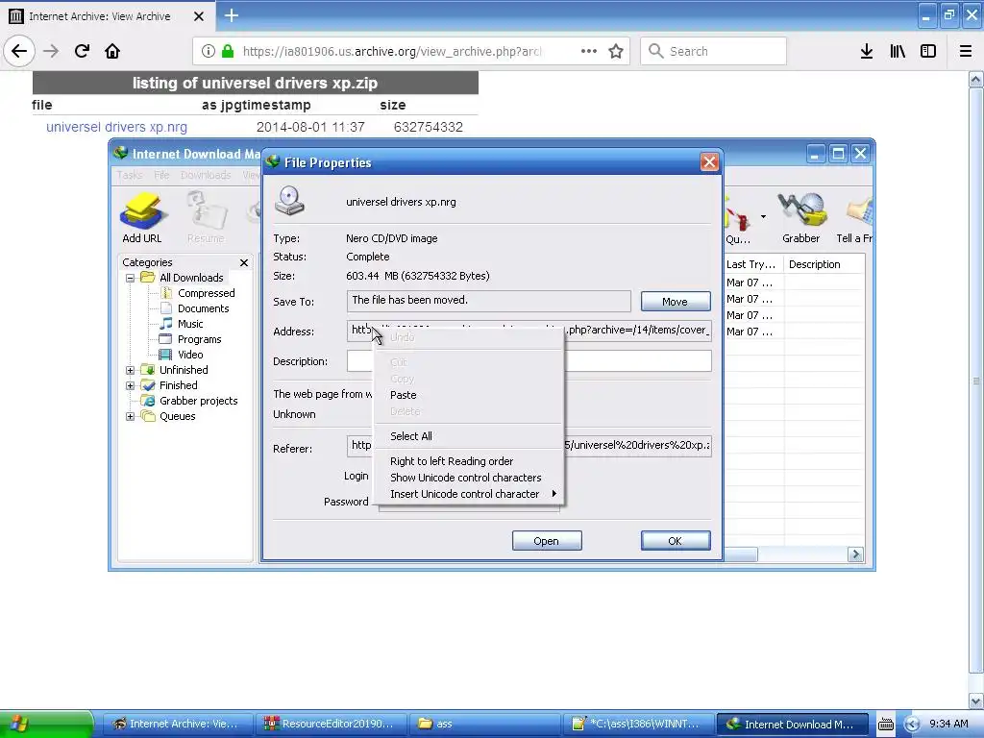Click the browser back arrow
This screenshot has width=984, height=738.
(x=19, y=51)
